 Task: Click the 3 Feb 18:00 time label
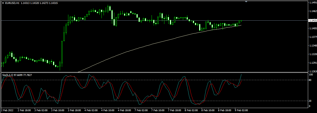coord(74,110)
